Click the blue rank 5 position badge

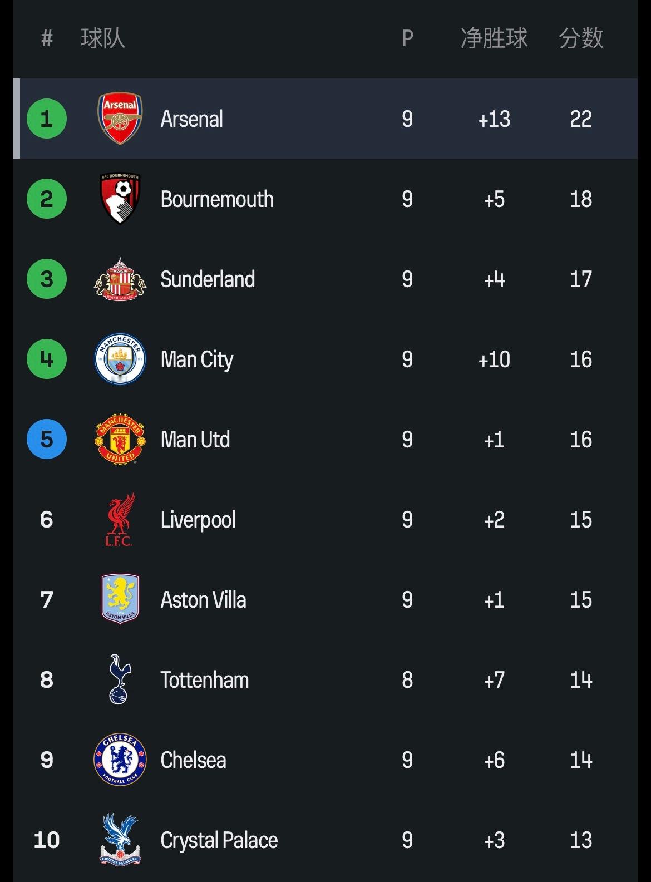click(47, 439)
